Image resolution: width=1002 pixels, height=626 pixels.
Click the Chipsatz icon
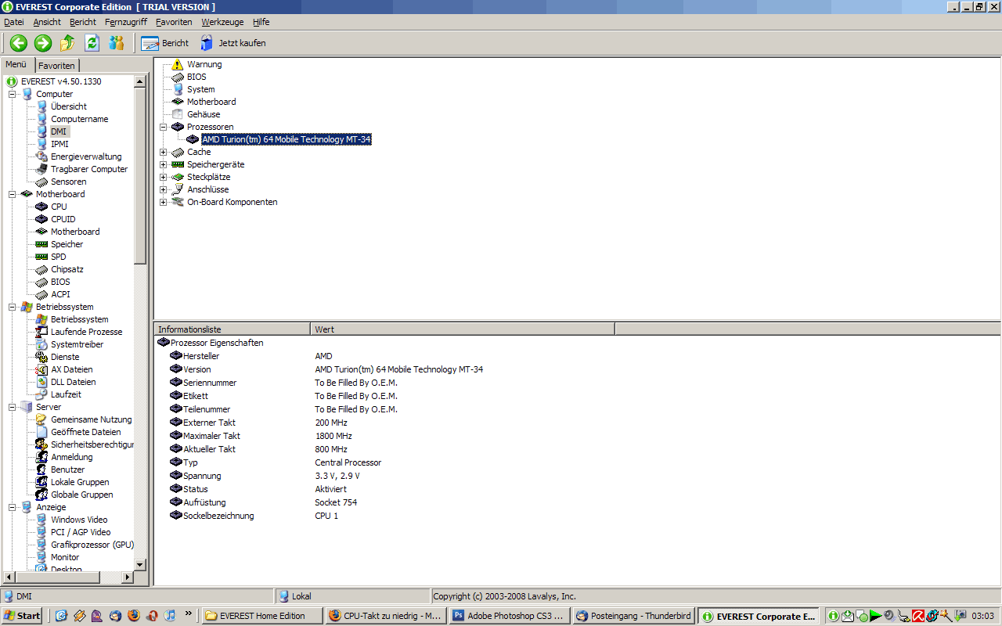pyautogui.click(x=41, y=269)
